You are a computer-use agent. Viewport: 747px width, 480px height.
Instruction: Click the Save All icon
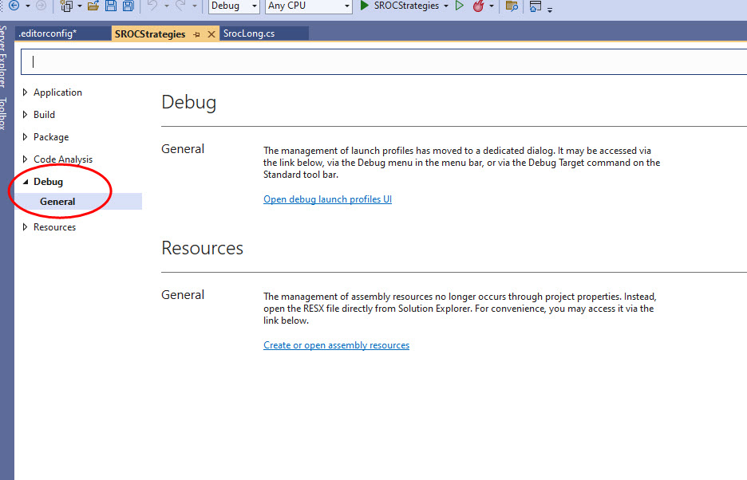[x=128, y=6]
